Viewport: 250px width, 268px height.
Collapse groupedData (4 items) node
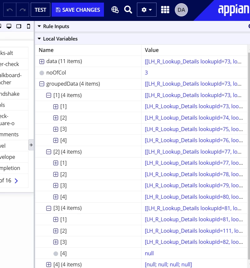[42, 84]
